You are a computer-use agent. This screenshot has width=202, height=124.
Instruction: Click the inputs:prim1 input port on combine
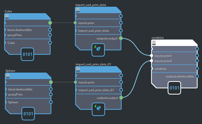[152, 56]
